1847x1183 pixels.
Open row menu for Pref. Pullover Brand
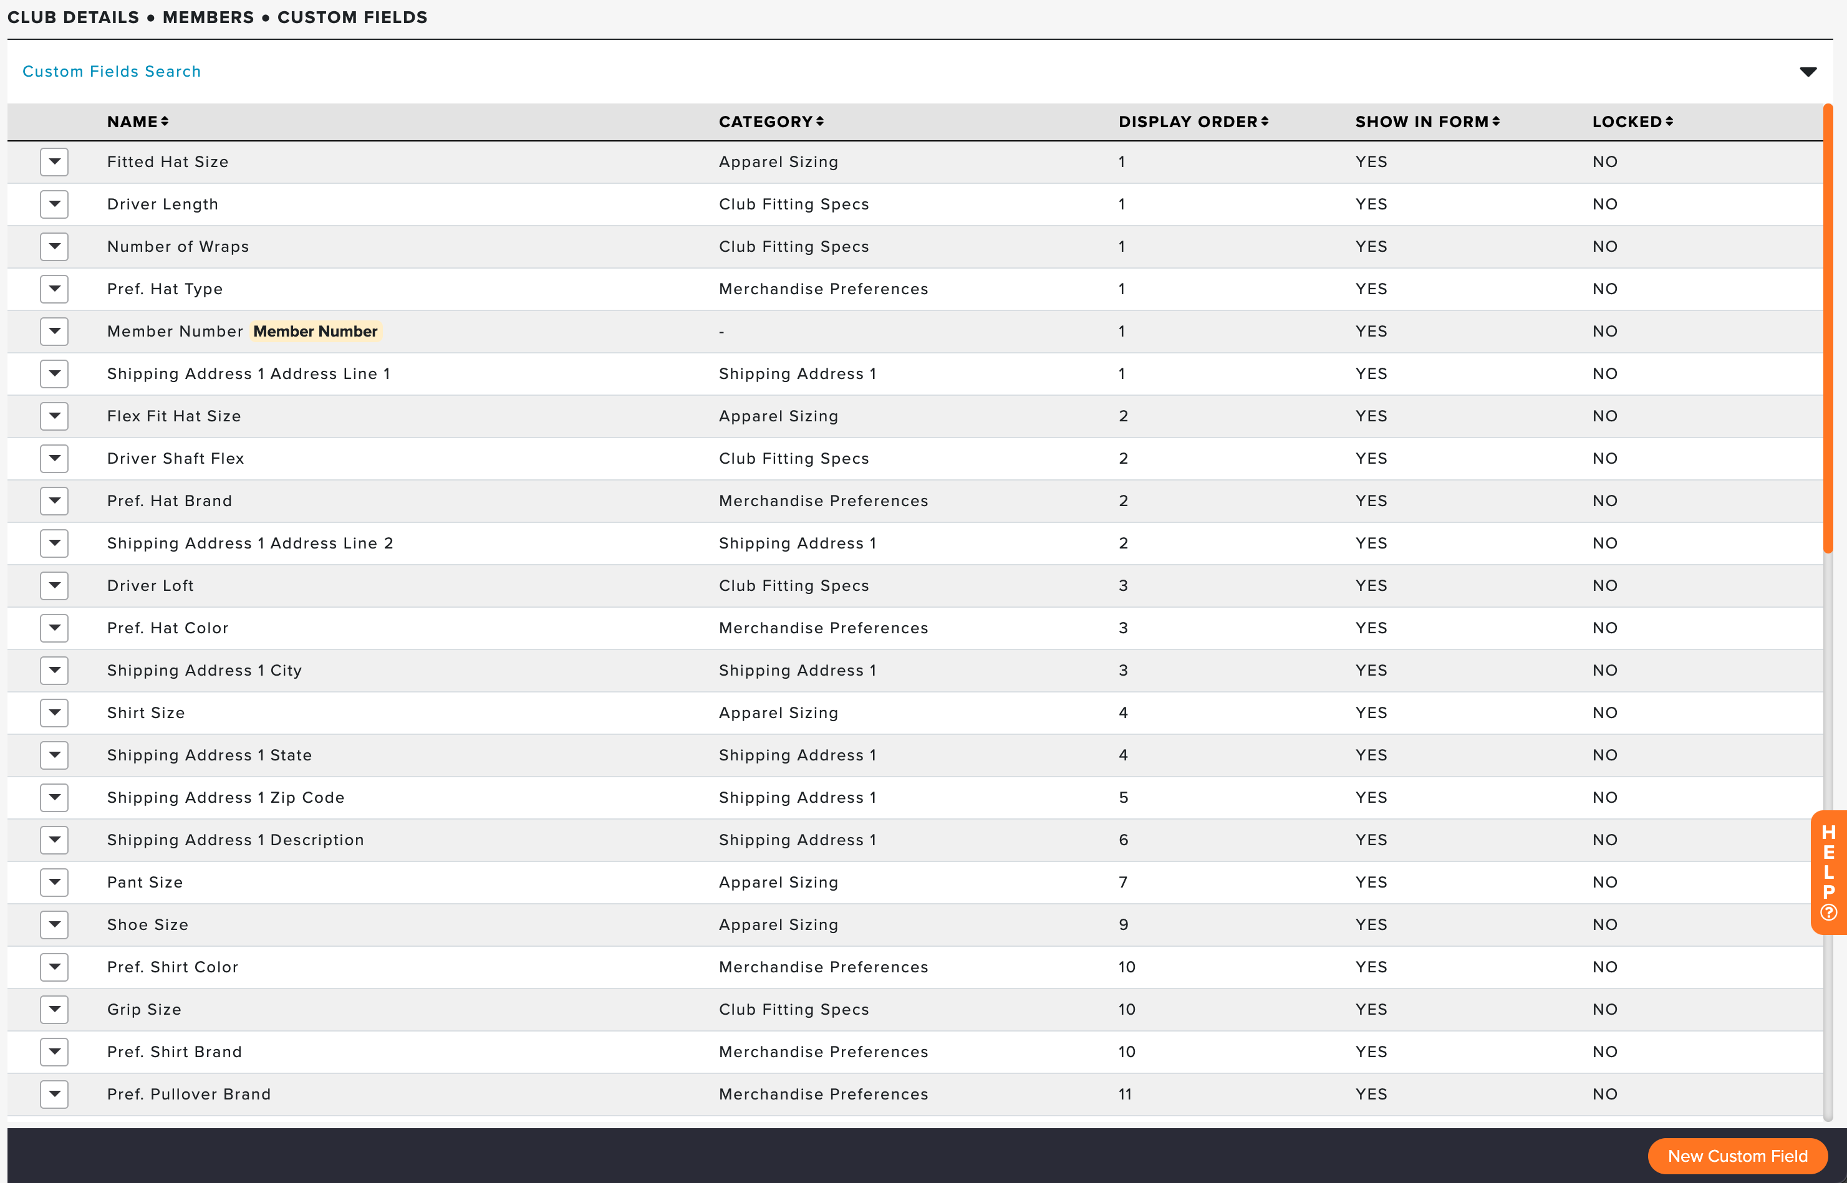(54, 1094)
